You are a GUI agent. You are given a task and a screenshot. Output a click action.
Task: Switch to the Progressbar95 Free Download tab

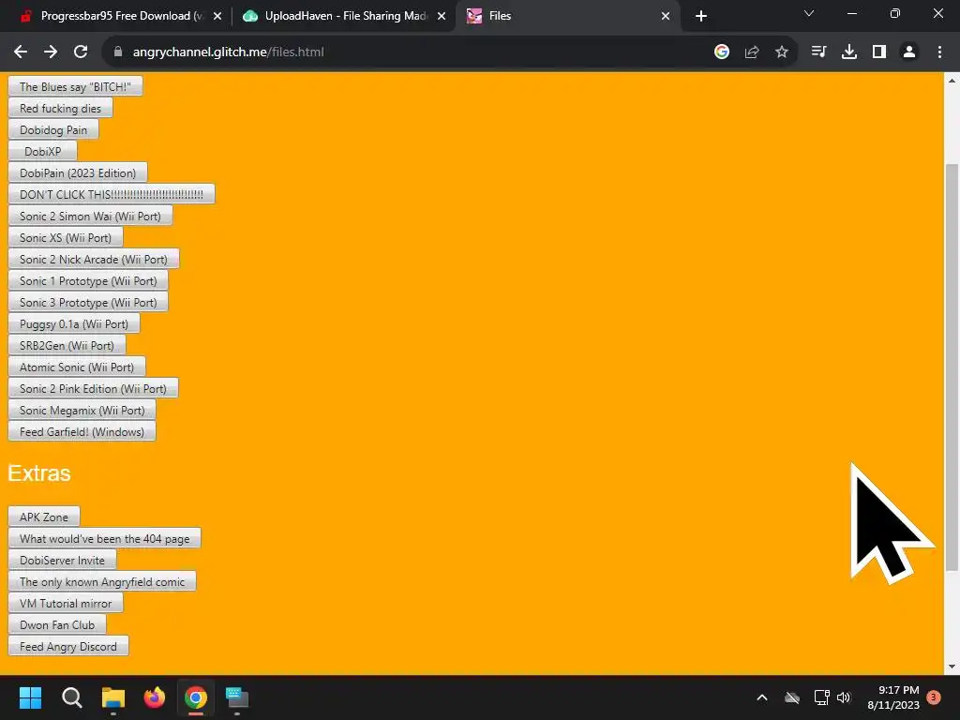pos(119,16)
